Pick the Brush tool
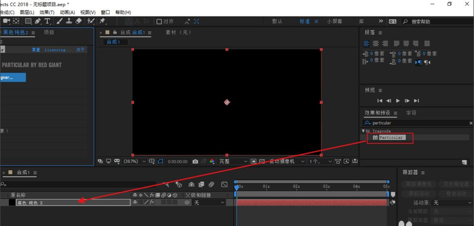 click(x=60, y=21)
